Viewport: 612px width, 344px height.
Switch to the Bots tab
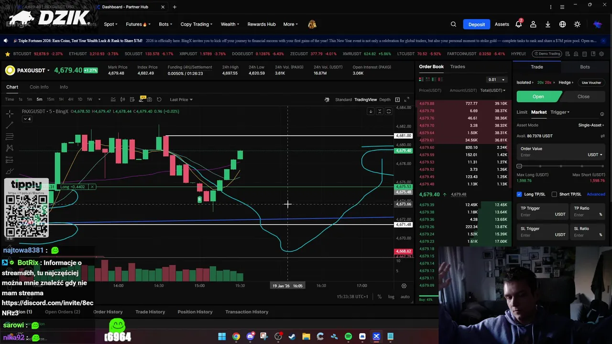coord(585,67)
